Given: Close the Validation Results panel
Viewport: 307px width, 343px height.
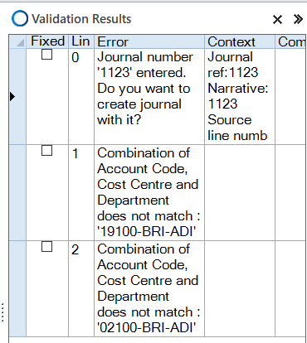Looking at the screenshot, I should [277, 20].
